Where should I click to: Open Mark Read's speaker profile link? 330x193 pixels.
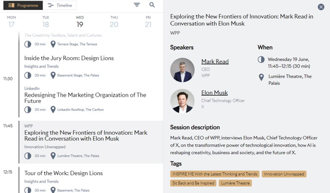click(x=214, y=61)
